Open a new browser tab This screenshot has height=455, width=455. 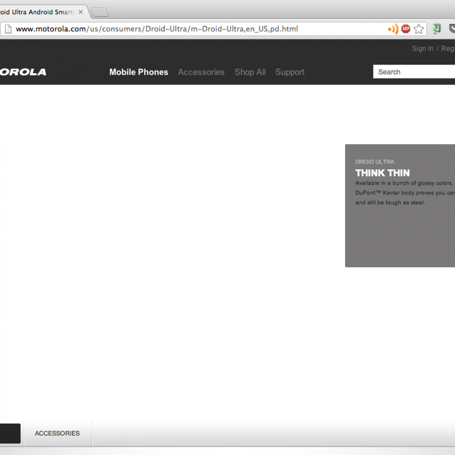pos(100,13)
